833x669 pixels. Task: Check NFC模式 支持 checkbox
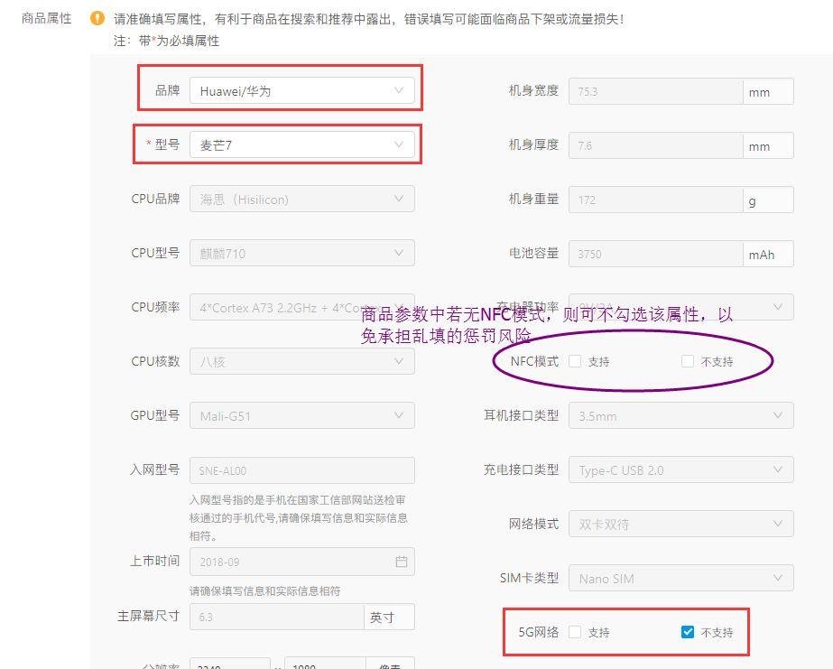[575, 361]
